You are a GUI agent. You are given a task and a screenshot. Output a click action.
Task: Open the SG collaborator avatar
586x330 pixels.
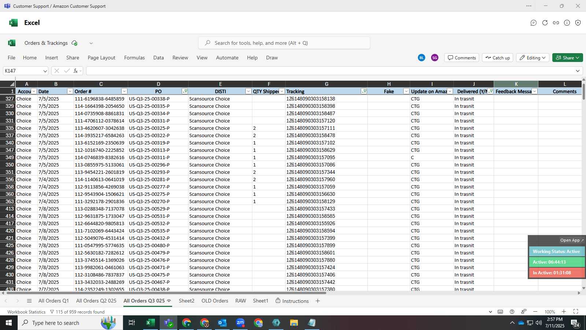tap(435, 58)
